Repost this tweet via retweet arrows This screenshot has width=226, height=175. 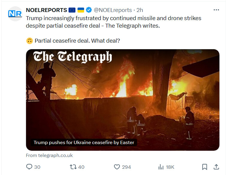(73, 167)
